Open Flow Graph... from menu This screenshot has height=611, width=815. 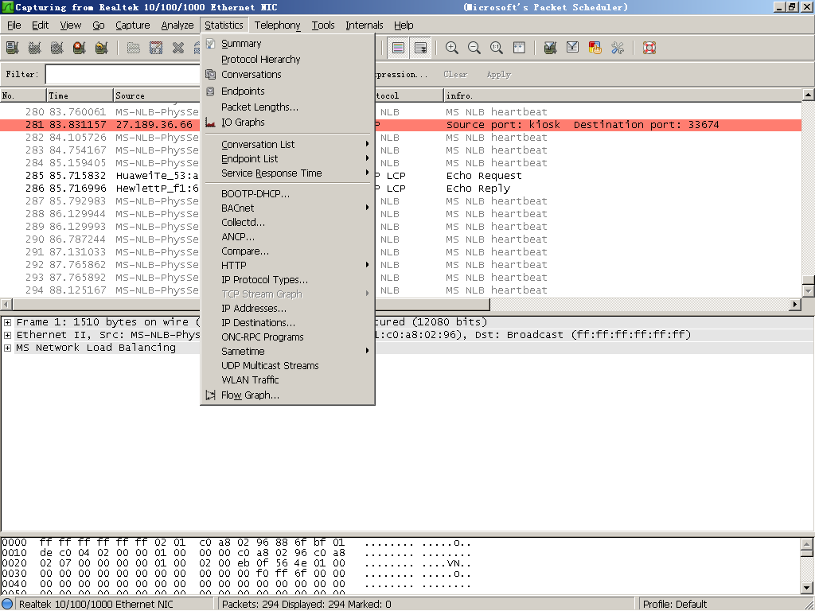pyautogui.click(x=287, y=395)
